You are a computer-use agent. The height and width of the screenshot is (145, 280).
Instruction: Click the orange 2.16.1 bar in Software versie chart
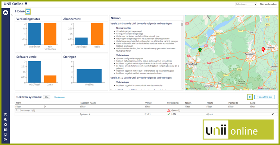tap(50, 79)
